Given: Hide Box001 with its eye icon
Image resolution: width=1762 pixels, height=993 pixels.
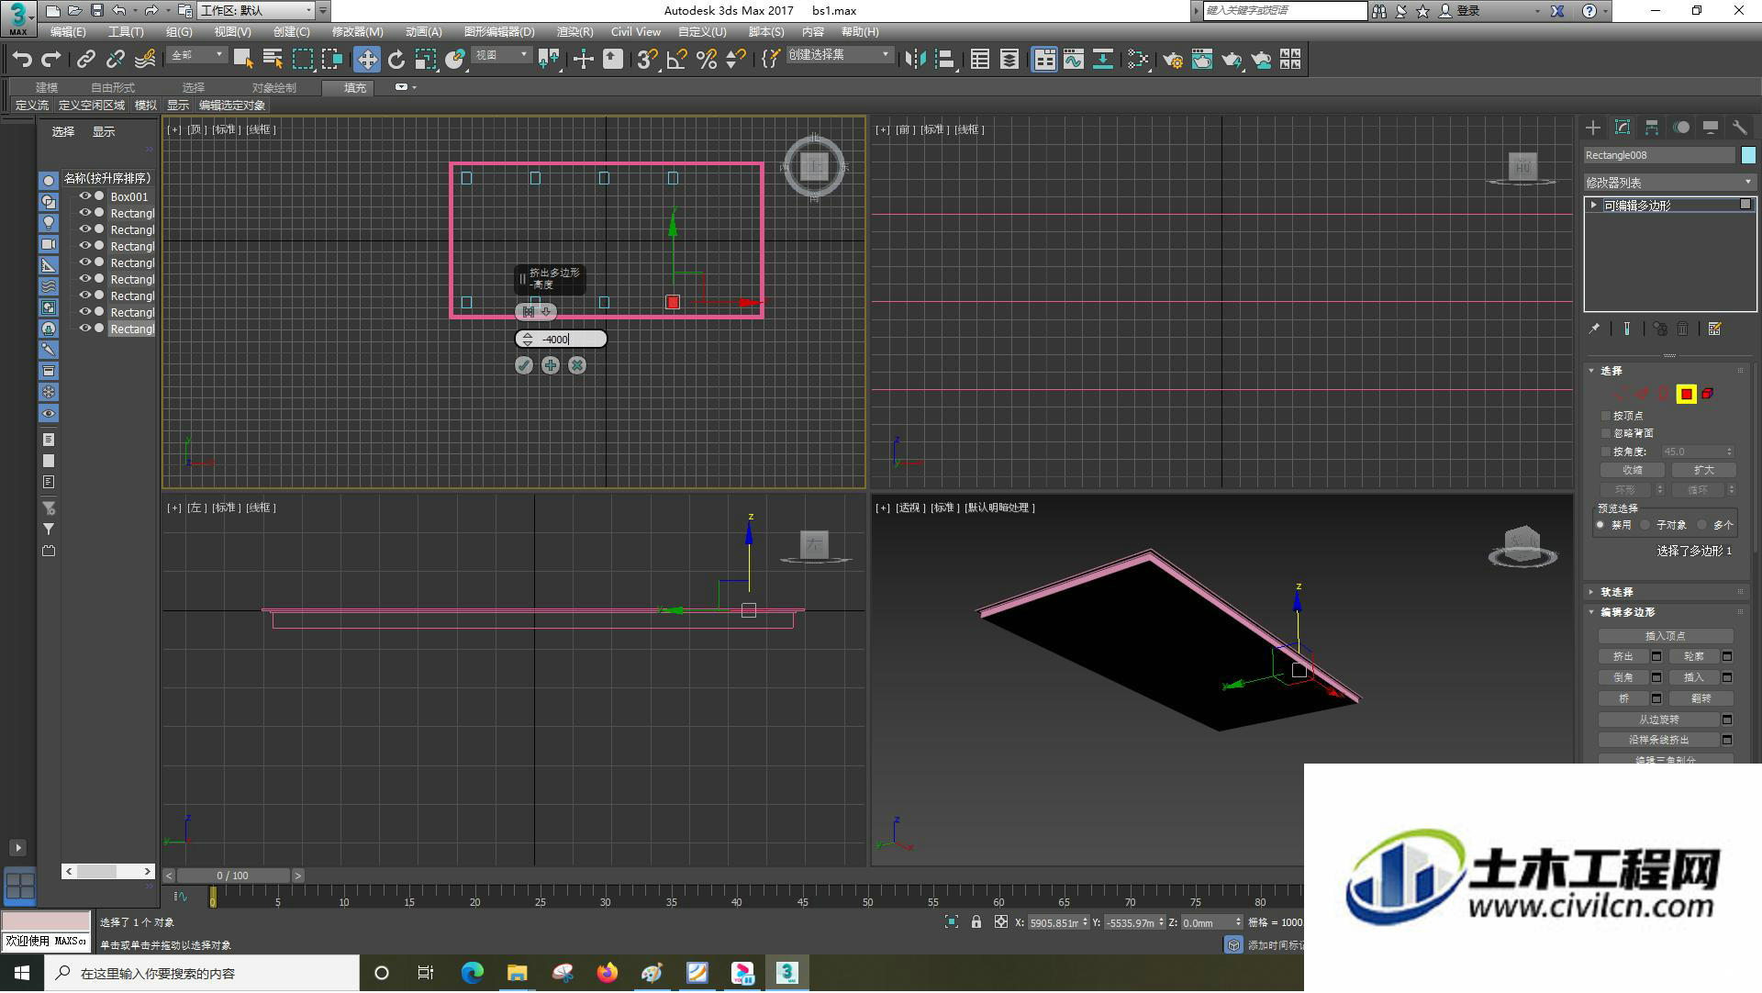Looking at the screenshot, I should [x=85, y=196].
